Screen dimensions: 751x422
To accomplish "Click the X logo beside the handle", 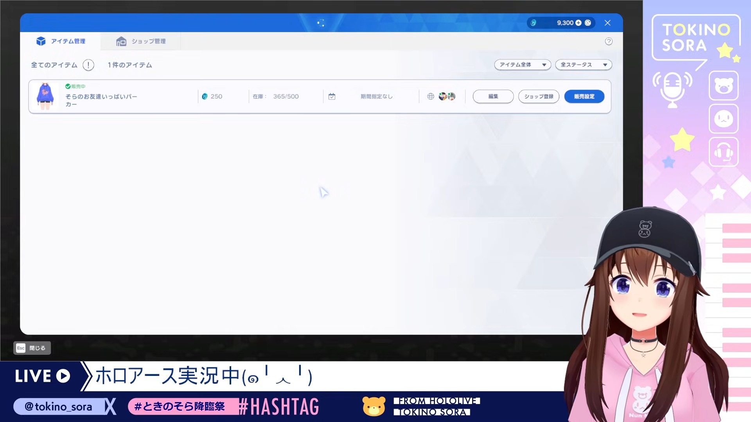I will (111, 407).
